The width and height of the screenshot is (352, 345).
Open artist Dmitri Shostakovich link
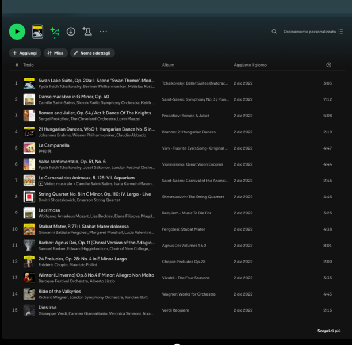click(56, 200)
